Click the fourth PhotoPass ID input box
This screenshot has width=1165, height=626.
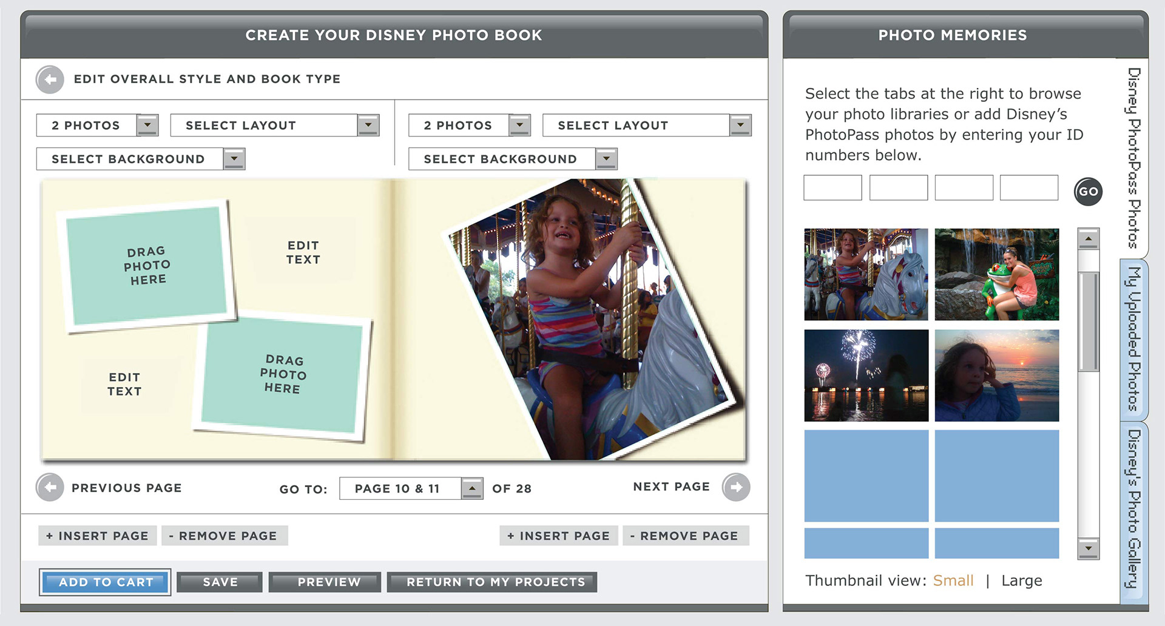click(x=1029, y=188)
